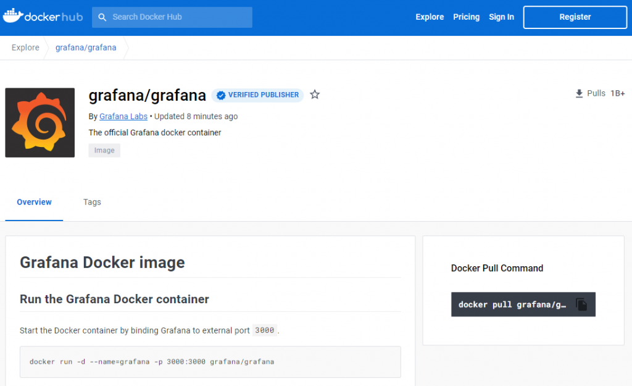Click the Image tag chip
Image resolution: width=632 pixels, height=386 pixels.
coord(104,150)
